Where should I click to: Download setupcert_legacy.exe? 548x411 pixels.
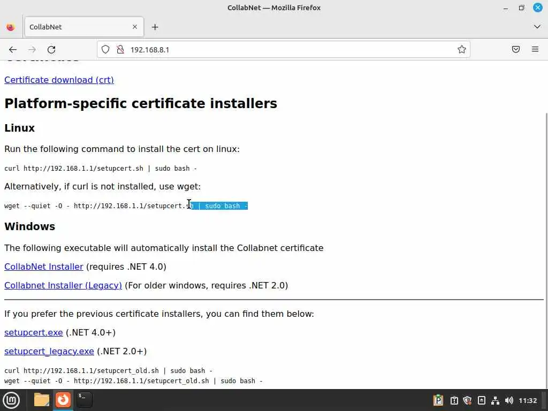pos(49,351)
